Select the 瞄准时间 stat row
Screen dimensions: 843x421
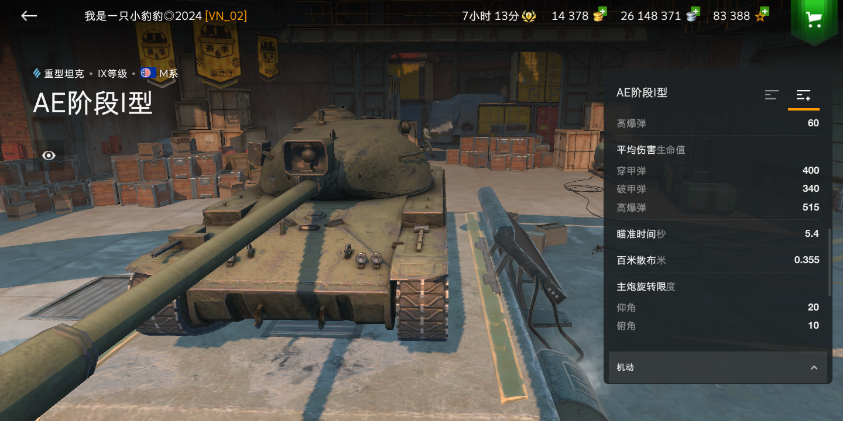pyautogui.click(x=718, y=233)
